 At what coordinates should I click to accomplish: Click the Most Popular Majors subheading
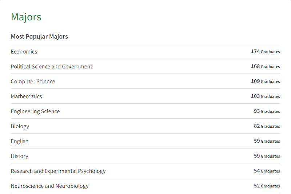click(x=39, y=36)
